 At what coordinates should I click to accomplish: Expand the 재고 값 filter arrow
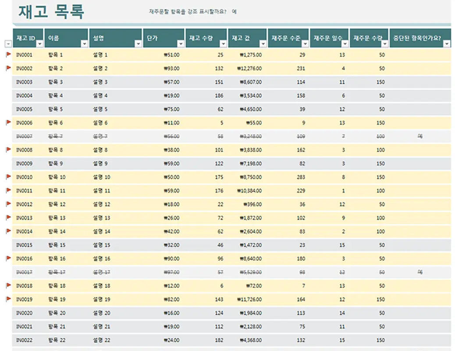click(263, 43)
